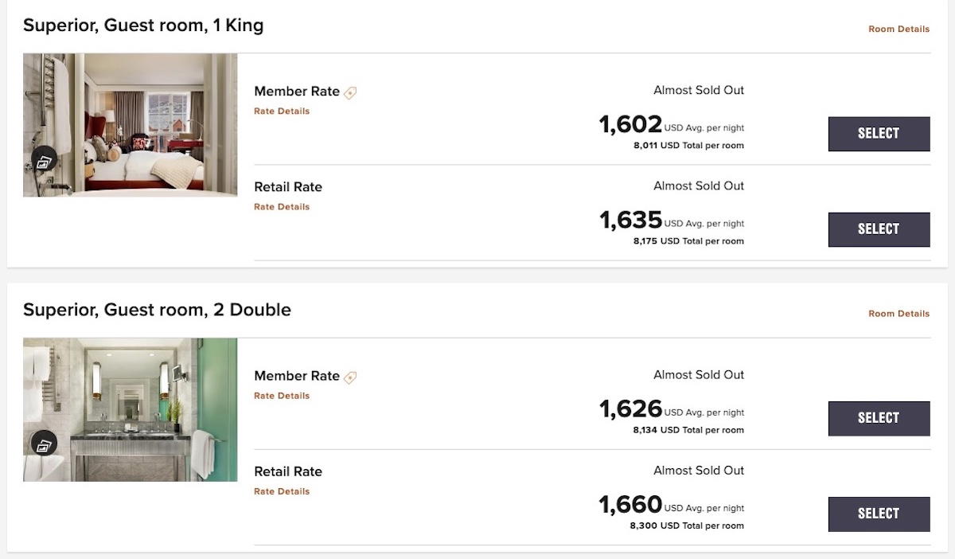
Task: Click the price tag icon beside King room Member Rate
Action: pos(349,91)
